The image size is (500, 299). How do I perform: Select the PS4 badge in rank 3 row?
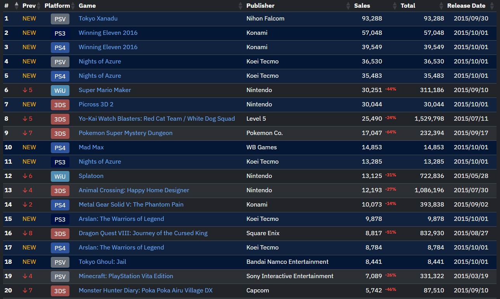pos(60,48)
